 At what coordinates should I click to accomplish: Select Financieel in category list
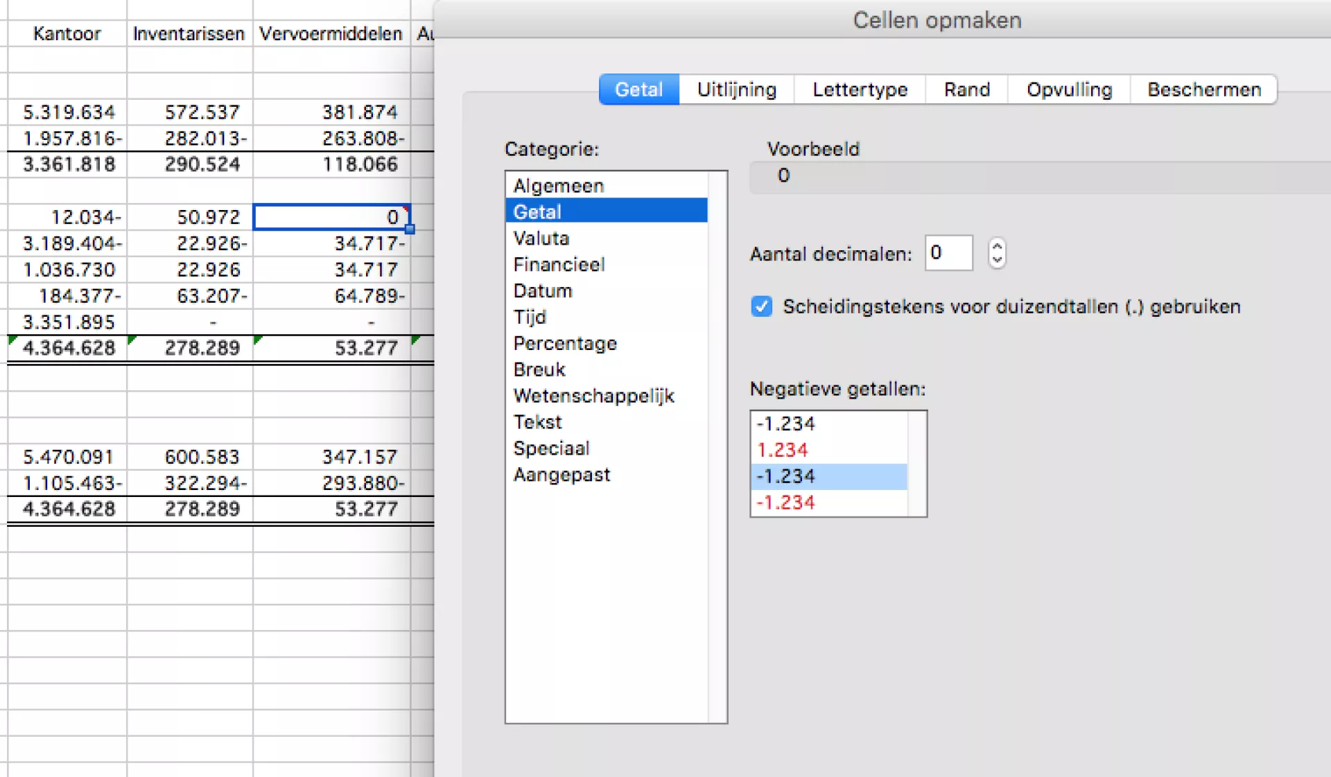(559, 265)
